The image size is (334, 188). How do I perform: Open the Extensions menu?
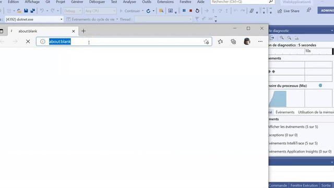coord(165,2)
